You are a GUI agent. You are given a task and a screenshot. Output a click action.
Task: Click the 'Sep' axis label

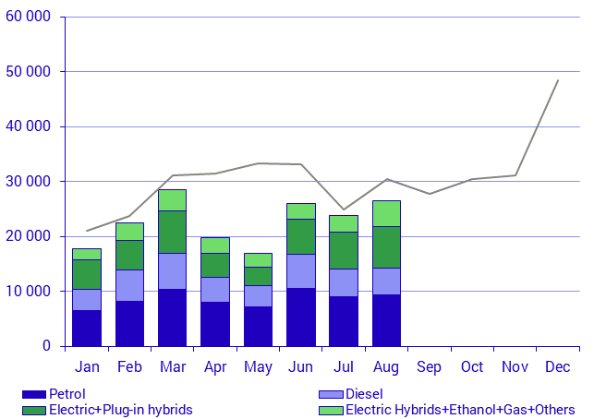[429, 367]
